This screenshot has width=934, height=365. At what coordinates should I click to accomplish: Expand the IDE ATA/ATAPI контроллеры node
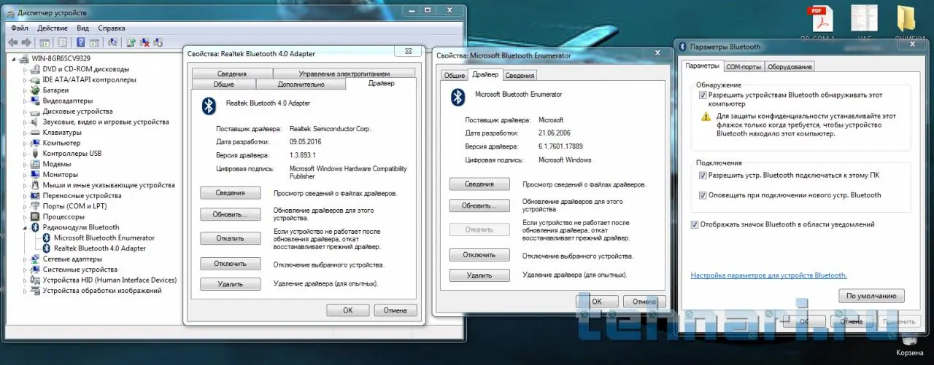pyautogui.click(x=26, y=80)
